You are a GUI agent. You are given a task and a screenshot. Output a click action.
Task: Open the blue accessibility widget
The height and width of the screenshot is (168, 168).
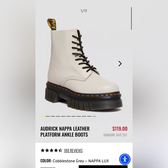click(125, 159)
